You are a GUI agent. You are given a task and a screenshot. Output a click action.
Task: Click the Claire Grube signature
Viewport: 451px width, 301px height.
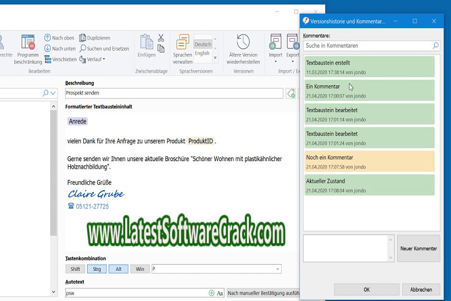96,194
